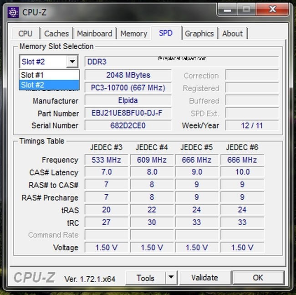
Task: Click the CPU-Z app icon in title bar
Action: click(13, 12)
